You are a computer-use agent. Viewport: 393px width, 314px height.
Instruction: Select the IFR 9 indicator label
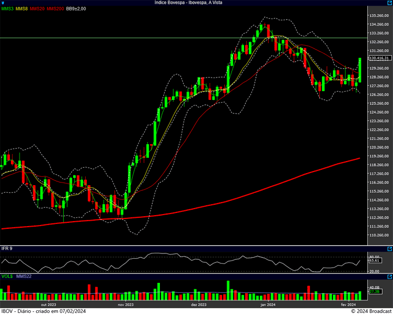click(x=7, y=248)
